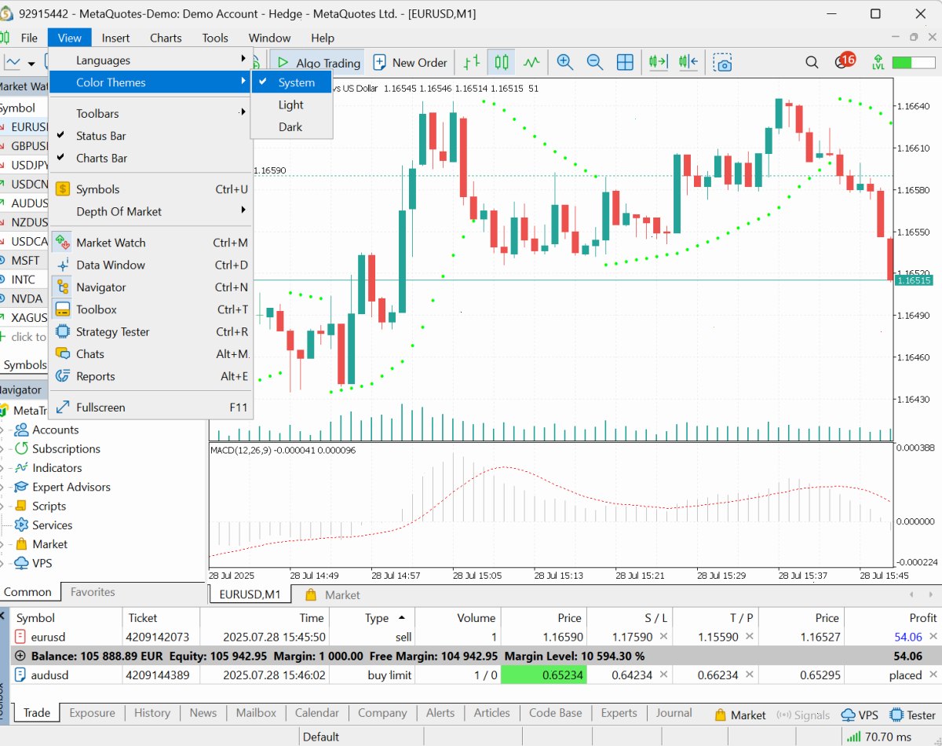Switch chart to candlesticks icon
The width and height of the screenshot is (942, 746).
click(502, 62)
